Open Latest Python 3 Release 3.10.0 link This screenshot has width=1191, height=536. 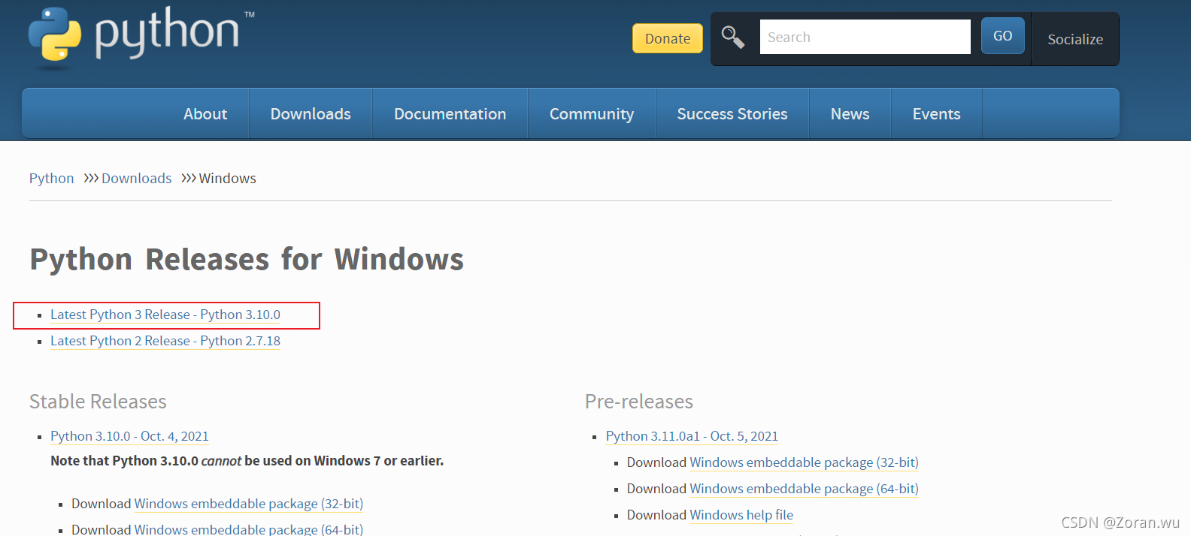point(165,315)
